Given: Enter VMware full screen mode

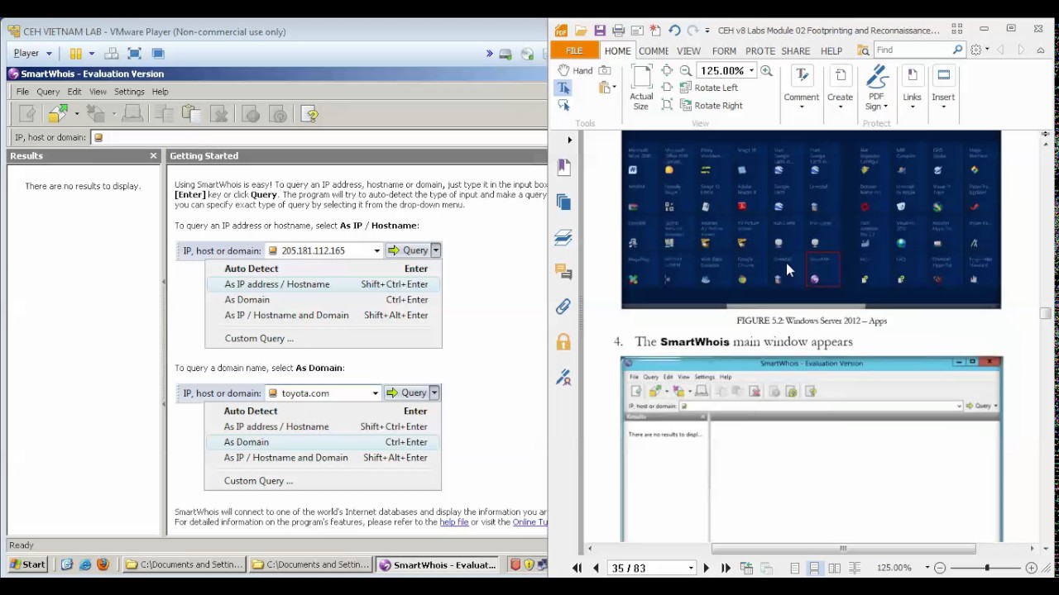Looking at the screenshot, I should point(134,54).
